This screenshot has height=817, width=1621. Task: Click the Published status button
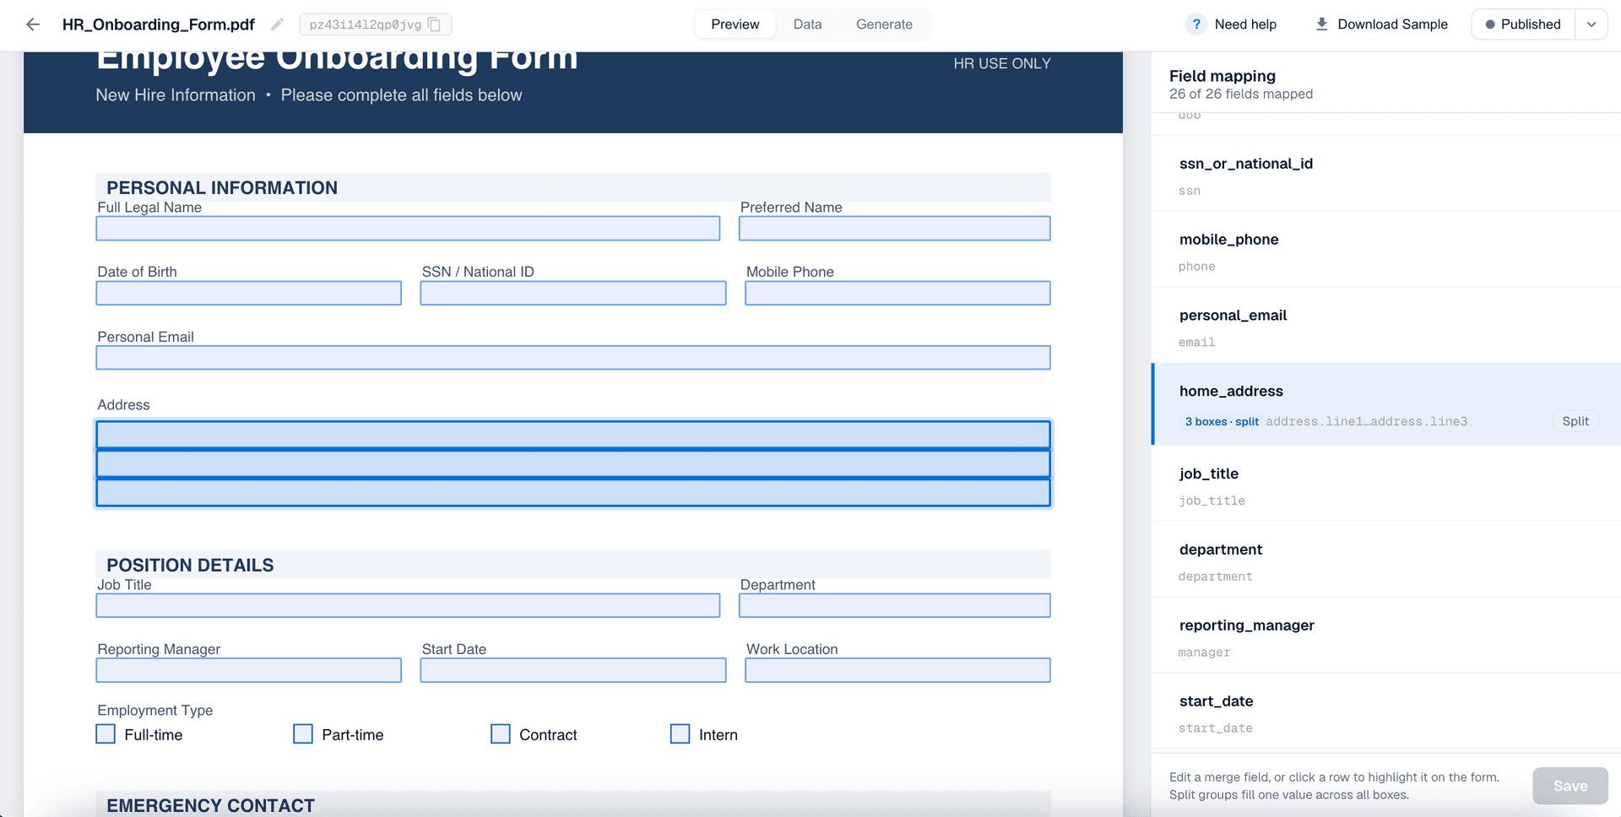(x=1523, y=24)
